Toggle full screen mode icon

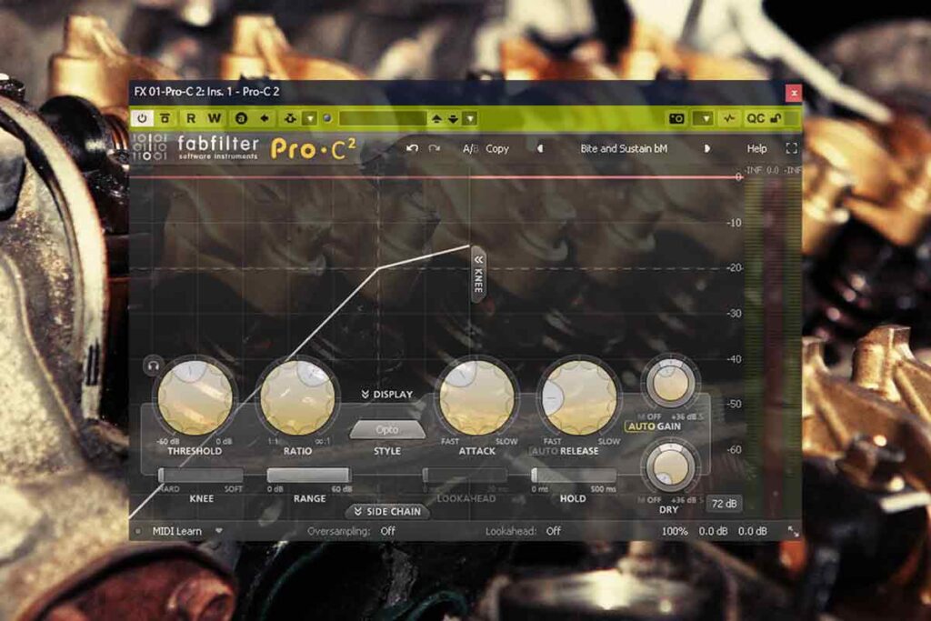point(792,148)
